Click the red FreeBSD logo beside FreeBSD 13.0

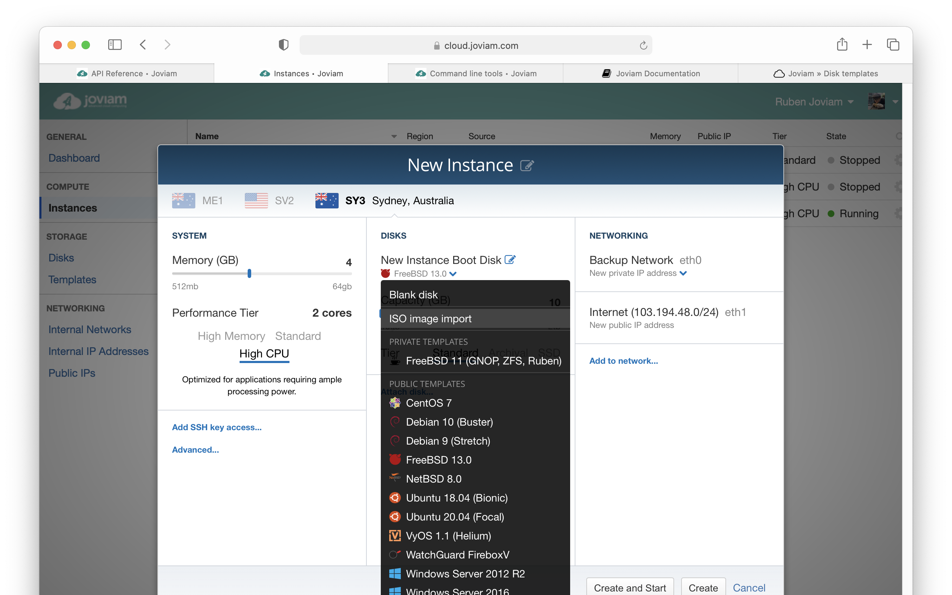click(x=385, y=273)
